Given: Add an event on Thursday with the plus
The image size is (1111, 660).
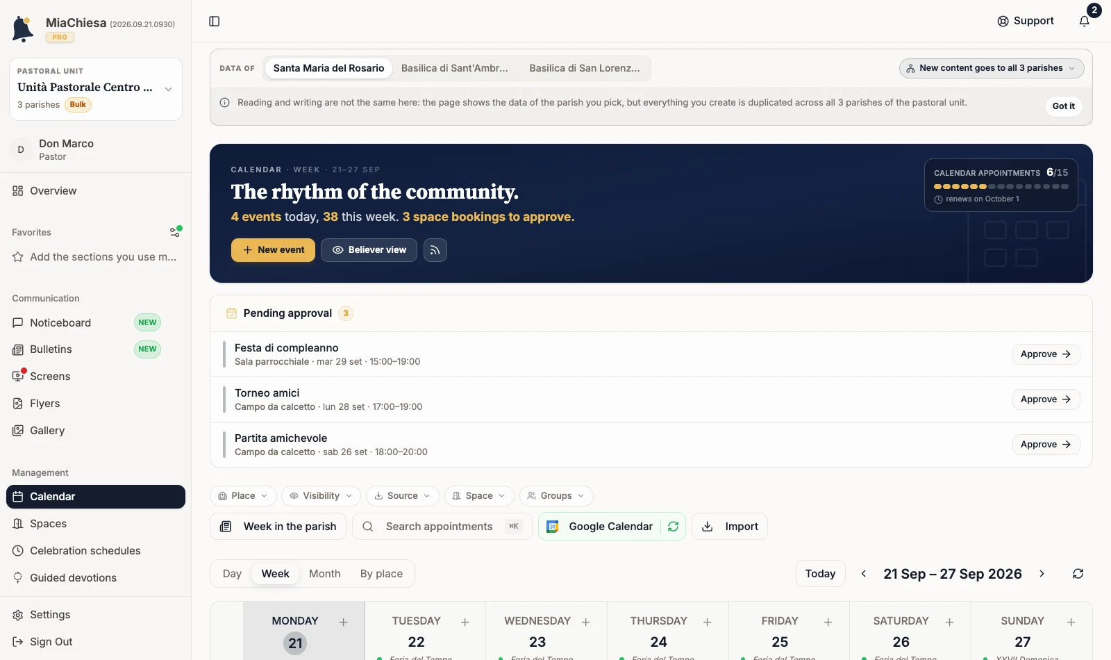Looking at the screenshot, I should point(708,622).
